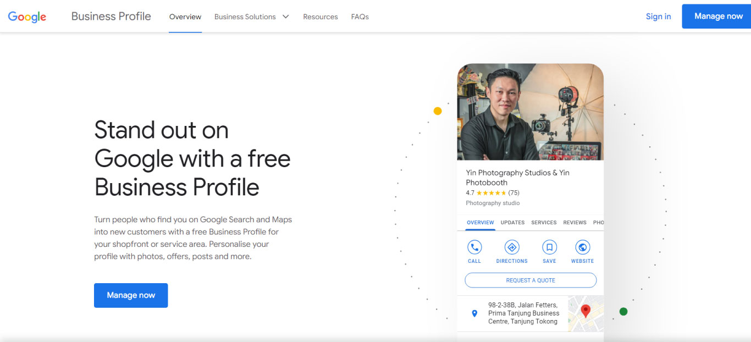Click the Website globe icon
The width and height of the screenshot is (751, 342).
[x=582, y=247]
